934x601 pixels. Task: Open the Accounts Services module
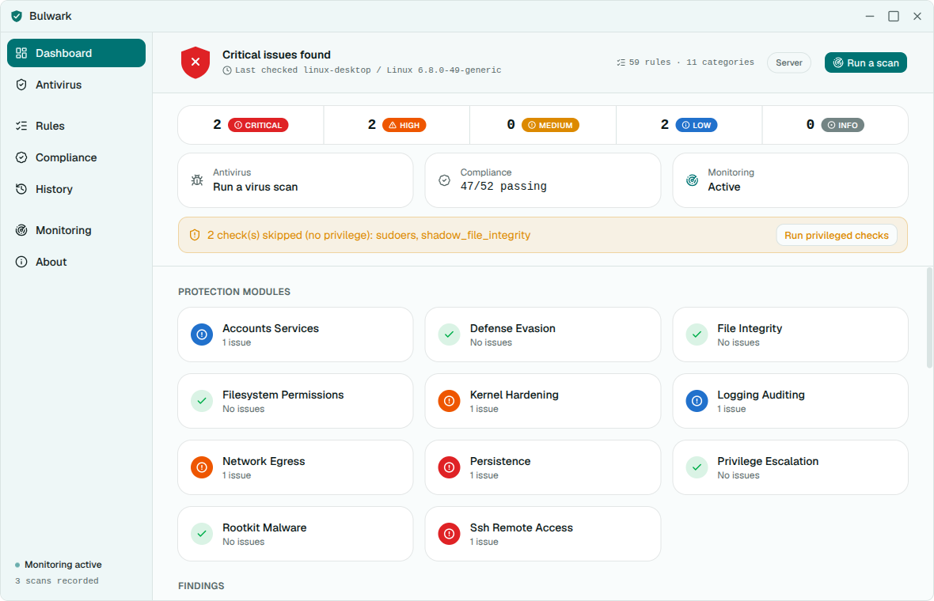pyautogui.click(x=295, y=335)
